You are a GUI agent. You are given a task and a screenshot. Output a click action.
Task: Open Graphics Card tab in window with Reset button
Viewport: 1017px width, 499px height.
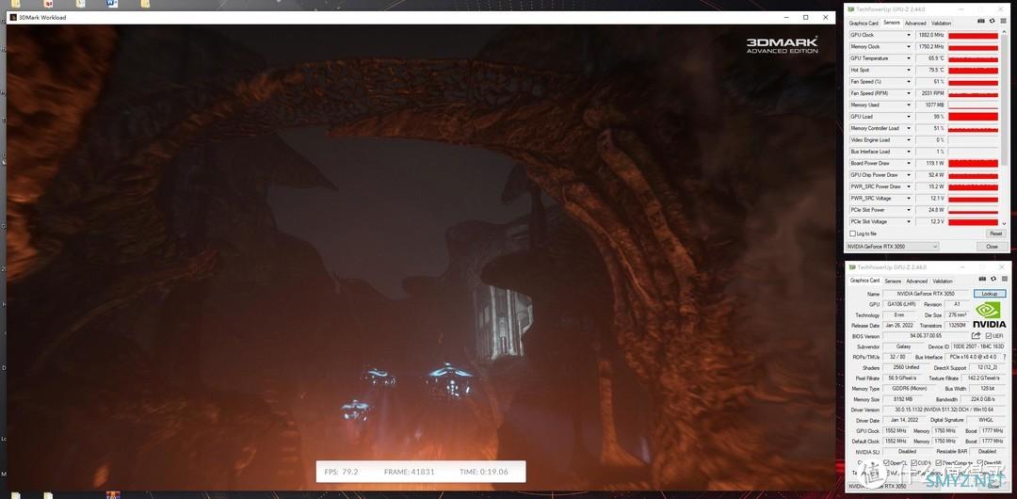click(864, 24)
